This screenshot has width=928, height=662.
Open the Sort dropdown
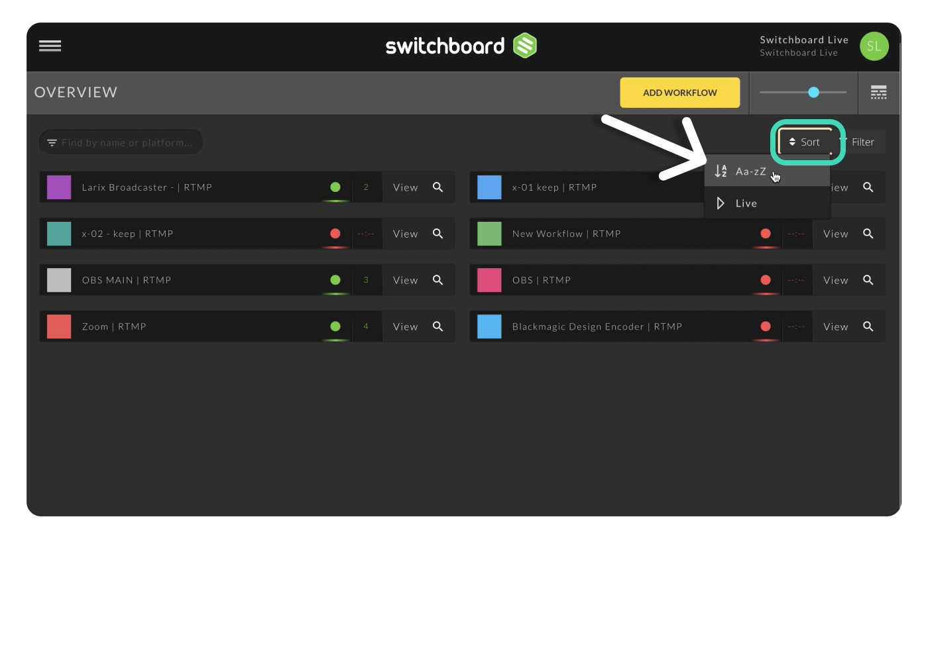coord(805,142)
